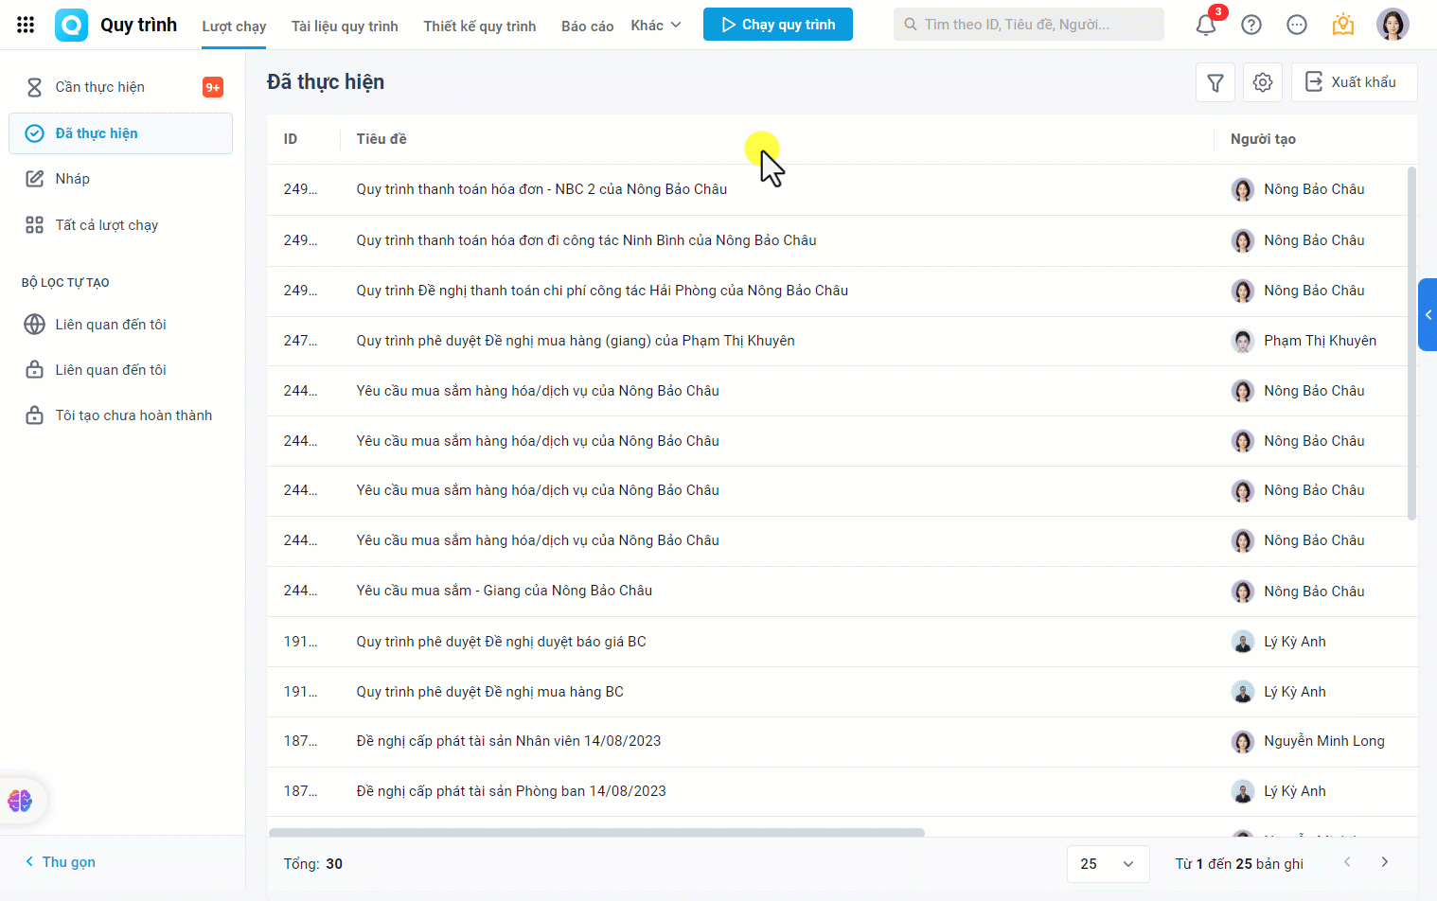
Task: Click Phạm Thị Khuyên avatar
Action: [1243, 341]
